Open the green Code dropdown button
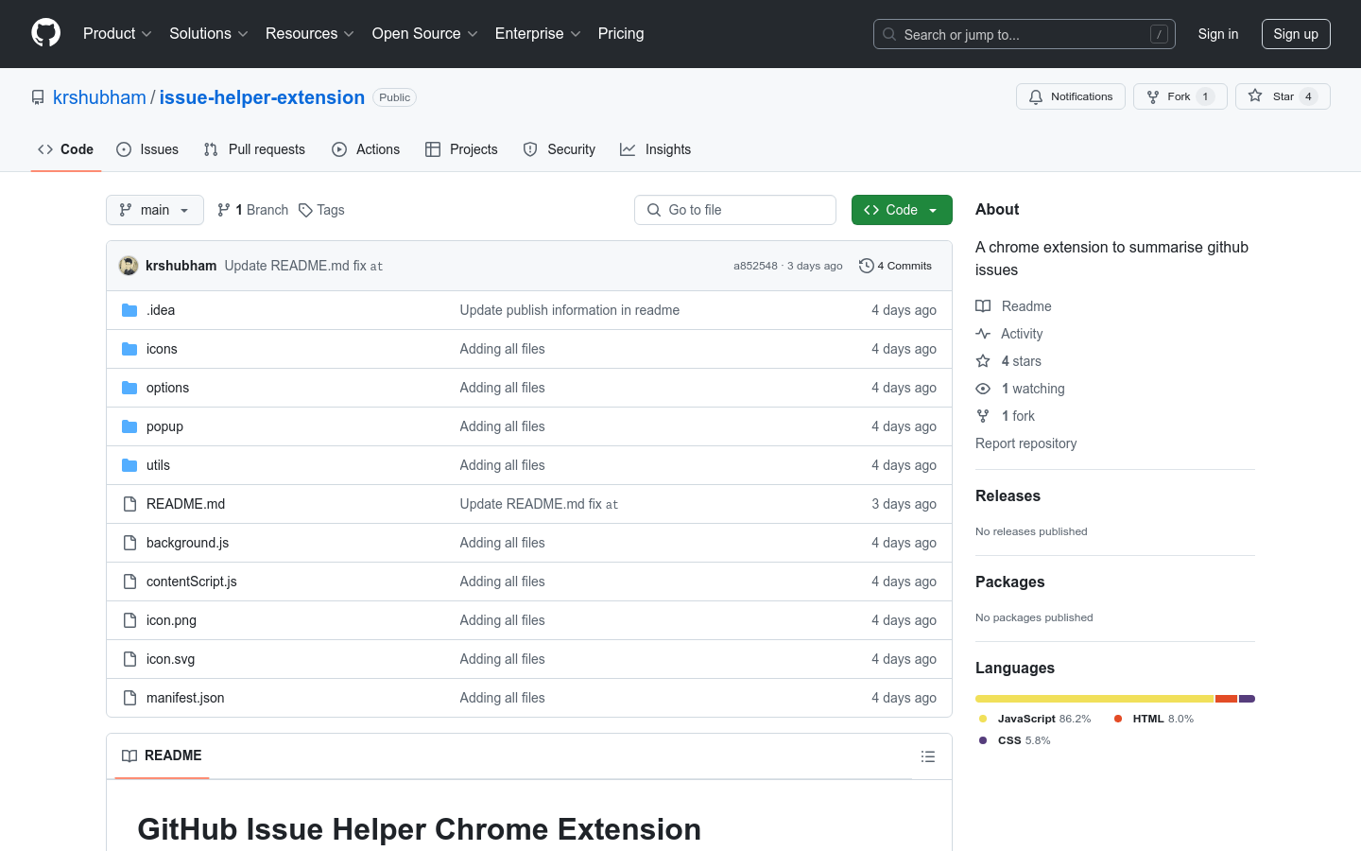The image size is (1361, 851). tap(902, 210)
